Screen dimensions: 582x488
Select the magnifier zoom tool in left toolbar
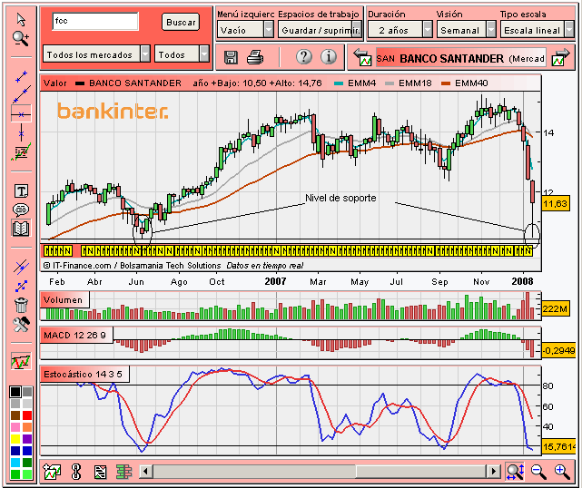point(21,39)
